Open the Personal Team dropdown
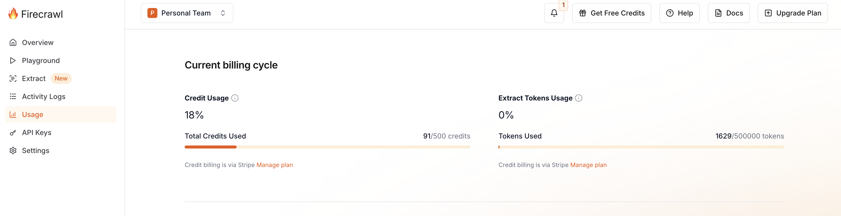Screen dimensions: 841x216 [x=187, y=13]
